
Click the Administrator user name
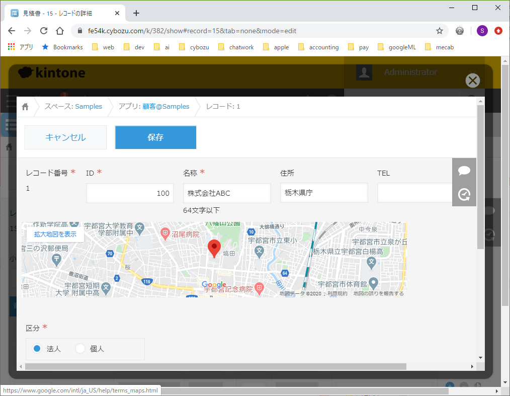pyautogui.click(x=410, y=72)
